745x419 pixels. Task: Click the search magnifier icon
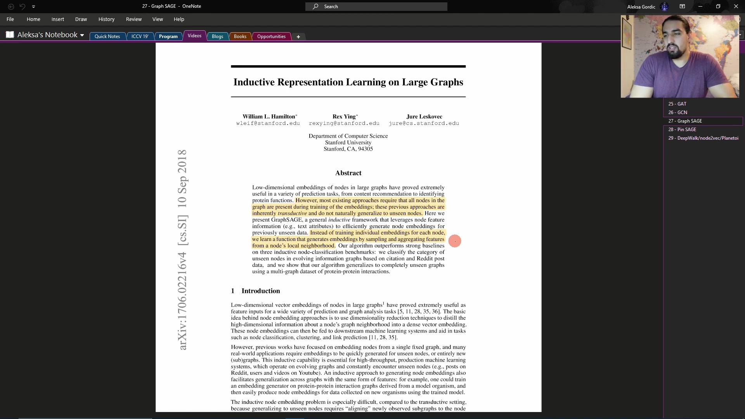pos(315,7)
